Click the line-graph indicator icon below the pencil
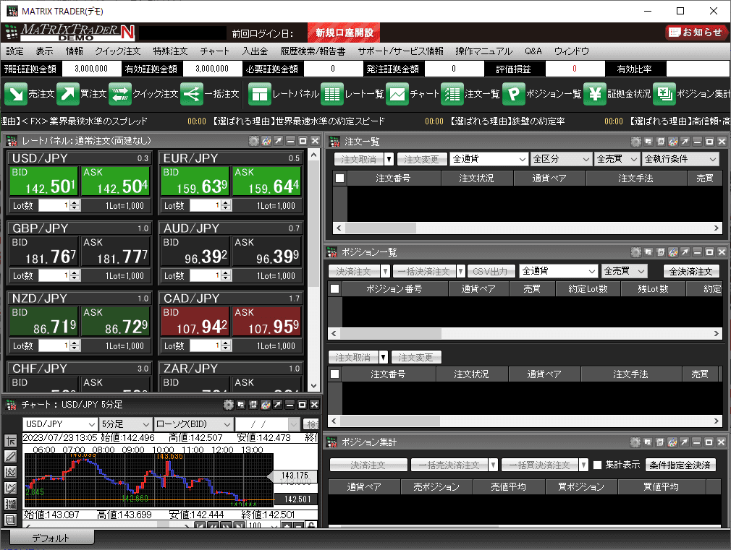731x550 pixels. coord(11,472)
